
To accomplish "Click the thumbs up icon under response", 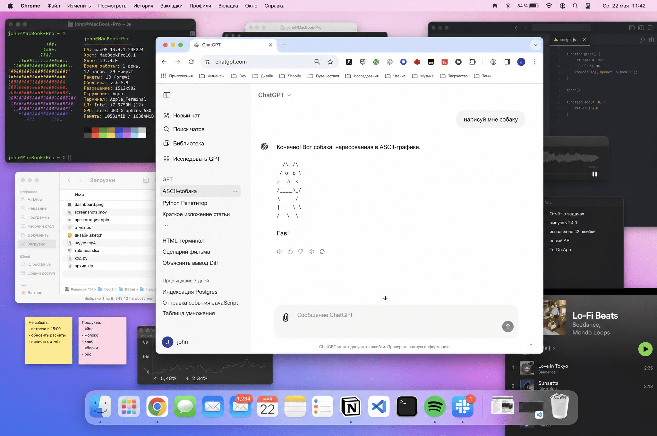I will coord(290,252).
